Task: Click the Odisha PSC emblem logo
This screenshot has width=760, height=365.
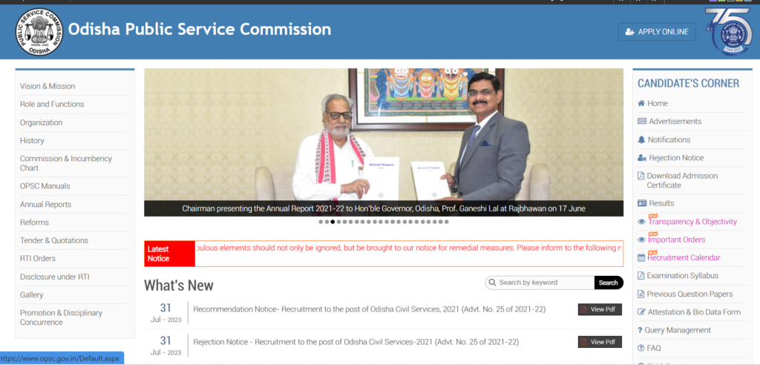Action: click(x=39, y=31)
